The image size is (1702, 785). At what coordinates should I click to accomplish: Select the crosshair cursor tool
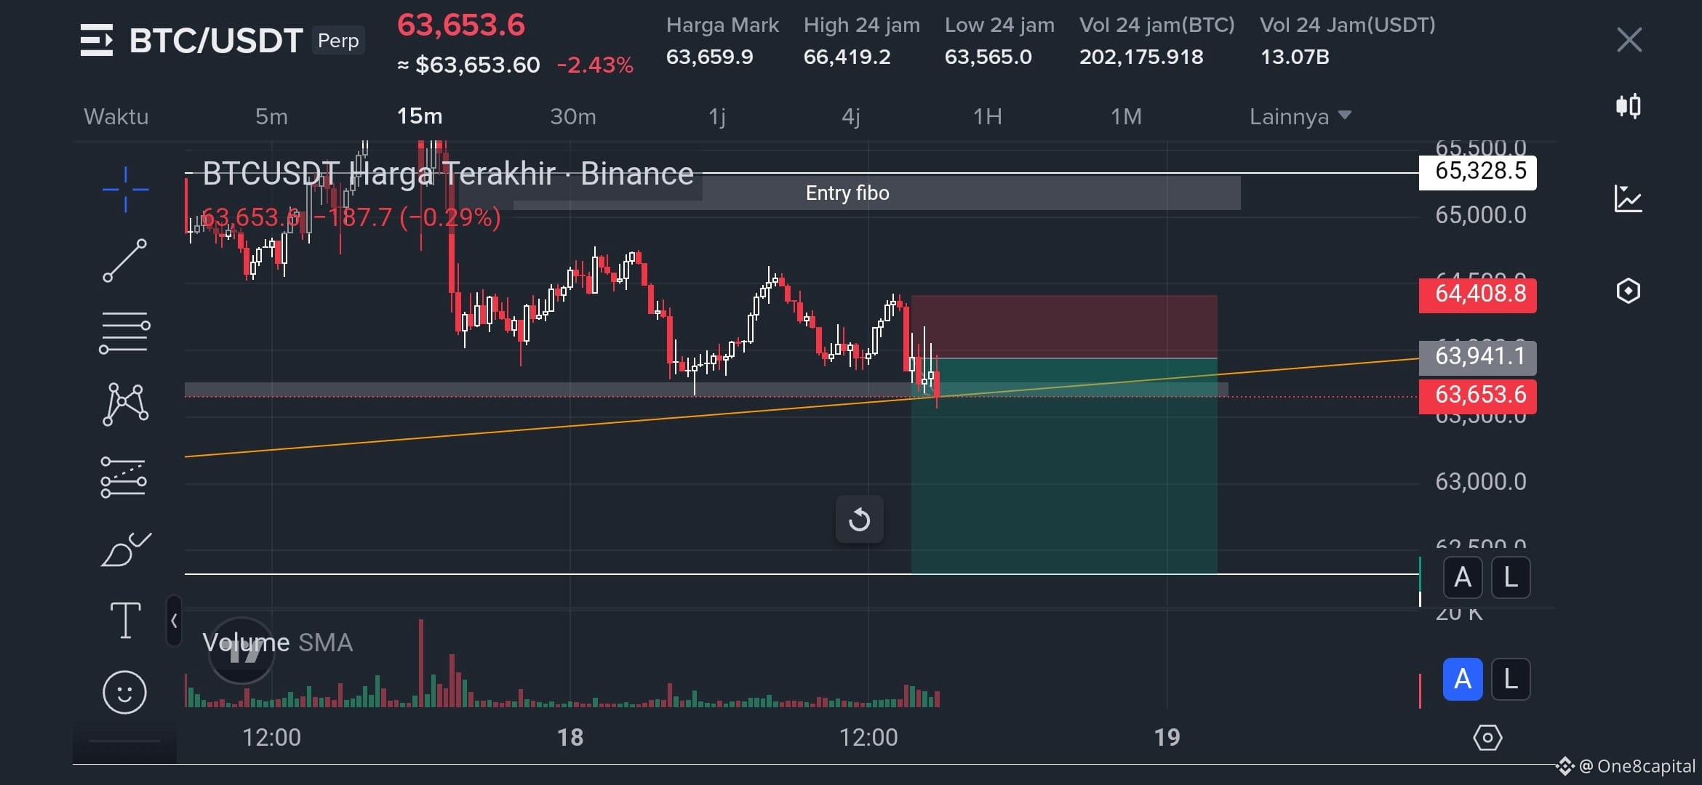pos(125,190)
